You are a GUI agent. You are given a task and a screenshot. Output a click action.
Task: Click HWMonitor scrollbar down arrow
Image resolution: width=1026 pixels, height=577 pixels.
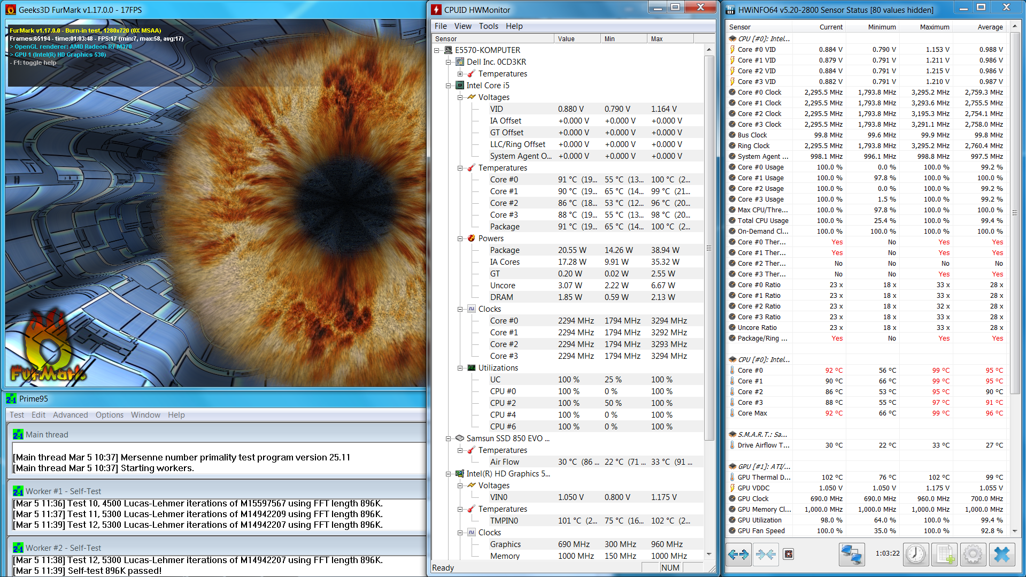click(709, 554)
